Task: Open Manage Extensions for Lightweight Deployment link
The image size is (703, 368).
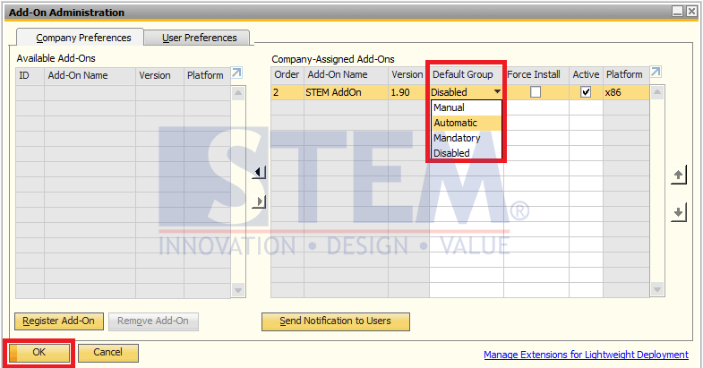Action: 586,355
